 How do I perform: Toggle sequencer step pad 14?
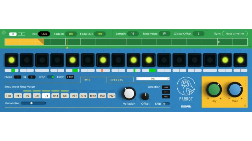(210, 60)
